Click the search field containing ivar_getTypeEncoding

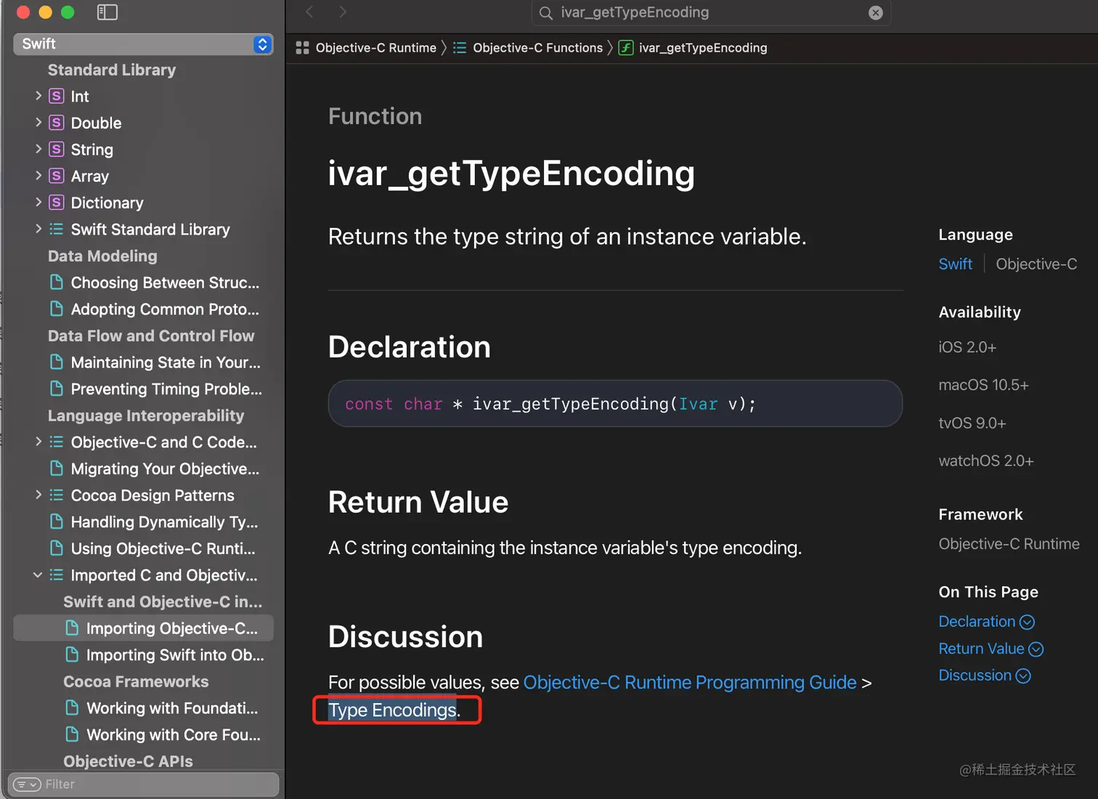point(711,12)
